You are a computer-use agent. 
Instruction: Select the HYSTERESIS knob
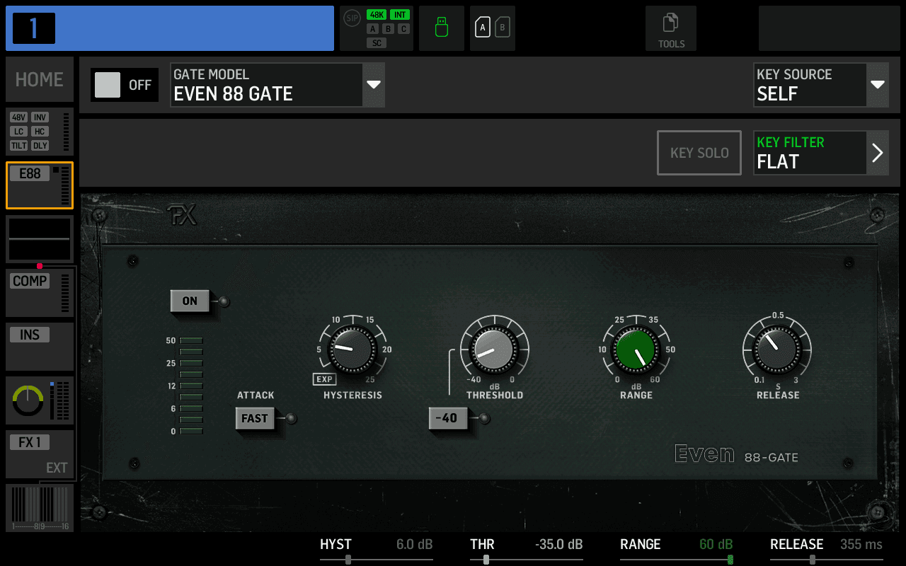click(352, 350)
